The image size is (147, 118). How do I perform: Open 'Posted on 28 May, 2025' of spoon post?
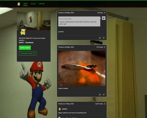pos(66,47)
